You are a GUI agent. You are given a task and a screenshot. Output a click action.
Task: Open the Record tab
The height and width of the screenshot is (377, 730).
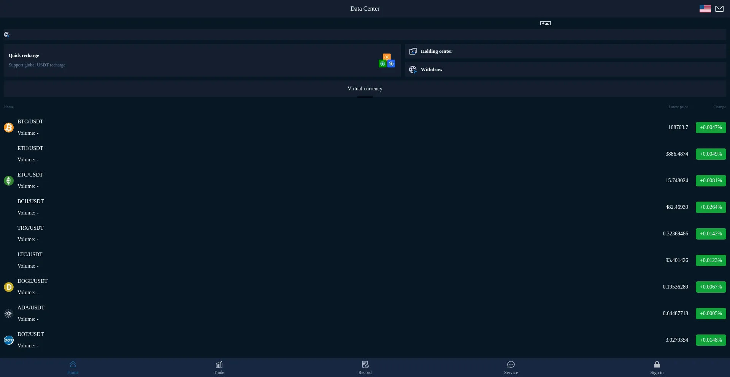point(365,368)
